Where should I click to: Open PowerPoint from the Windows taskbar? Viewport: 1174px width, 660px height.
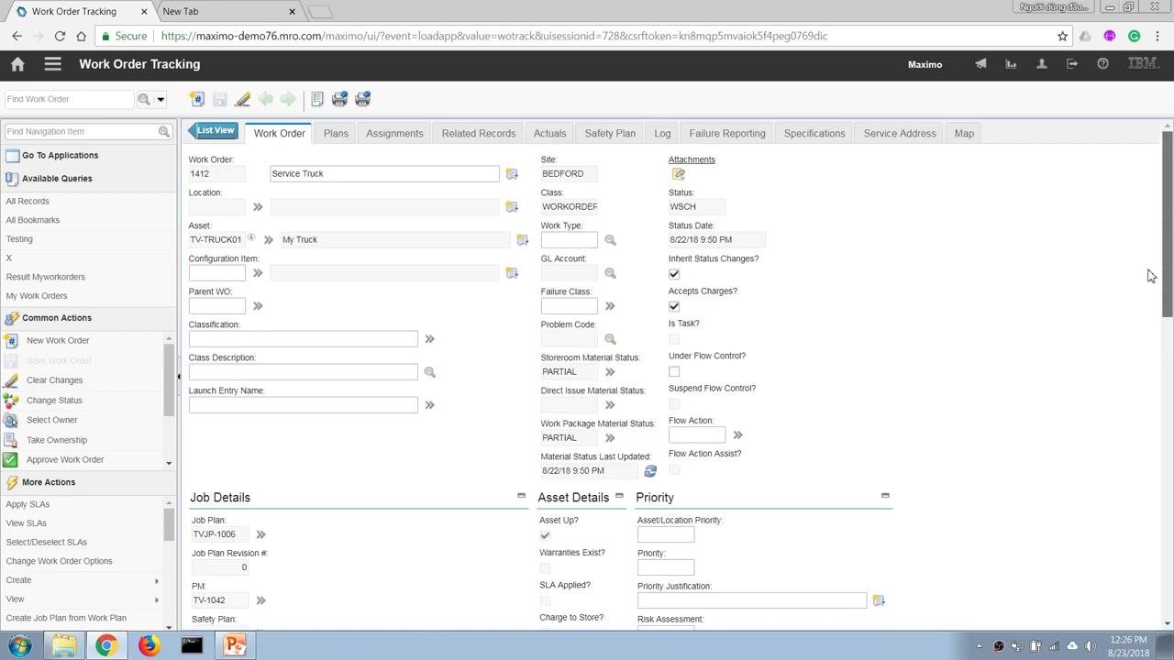[x=236, y=645]
